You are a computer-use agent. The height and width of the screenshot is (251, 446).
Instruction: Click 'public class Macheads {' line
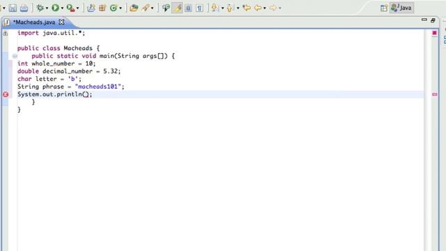[59, 48]
